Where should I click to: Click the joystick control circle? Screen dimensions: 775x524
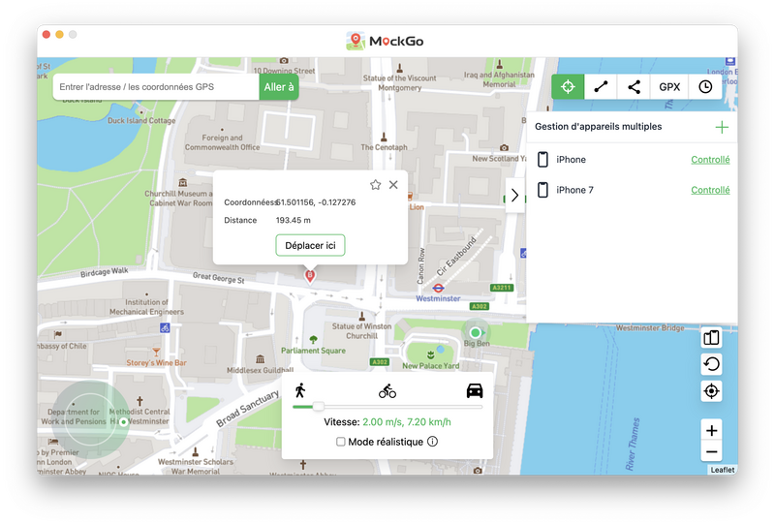click(x=90, y=420)
